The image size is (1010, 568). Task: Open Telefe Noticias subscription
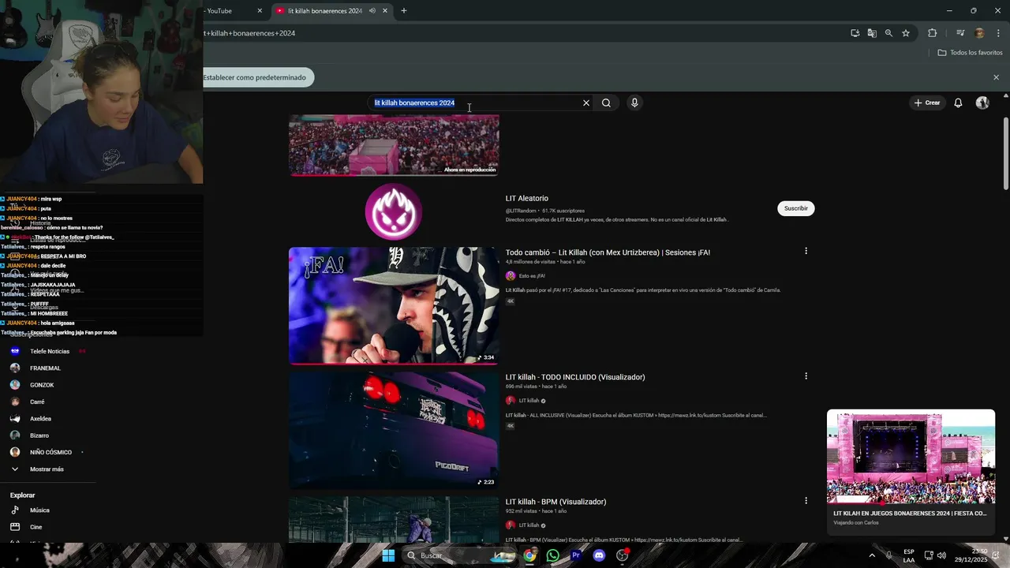click(49, 351)
